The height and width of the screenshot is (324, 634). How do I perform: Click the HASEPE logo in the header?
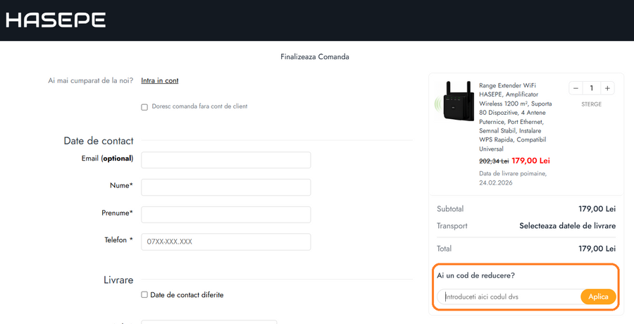56,20
